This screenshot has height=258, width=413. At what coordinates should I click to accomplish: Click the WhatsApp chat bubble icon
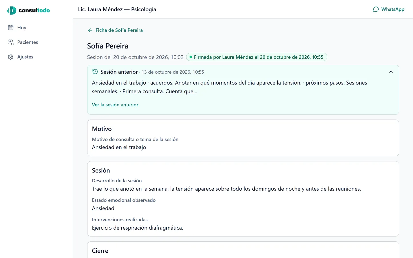click(x=376, y=9)
